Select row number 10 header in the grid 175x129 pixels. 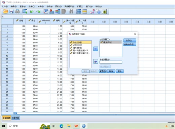click(x=7, y=56)
